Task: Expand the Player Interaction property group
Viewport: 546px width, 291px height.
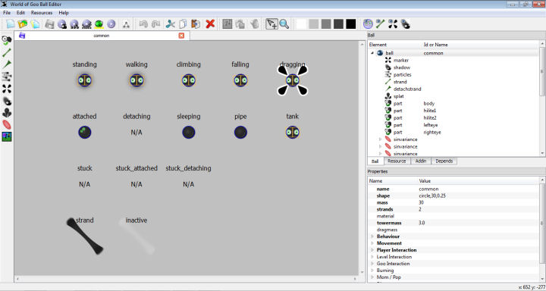Action: tap(372, 250)
